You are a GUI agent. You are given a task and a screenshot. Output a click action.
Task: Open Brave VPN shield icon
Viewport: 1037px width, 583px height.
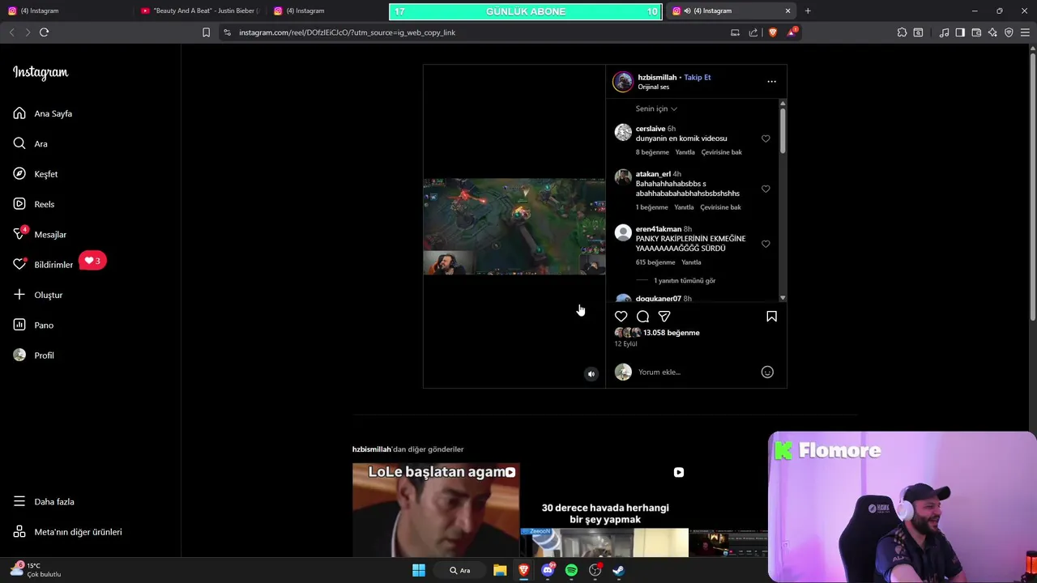pos(1009,32)
